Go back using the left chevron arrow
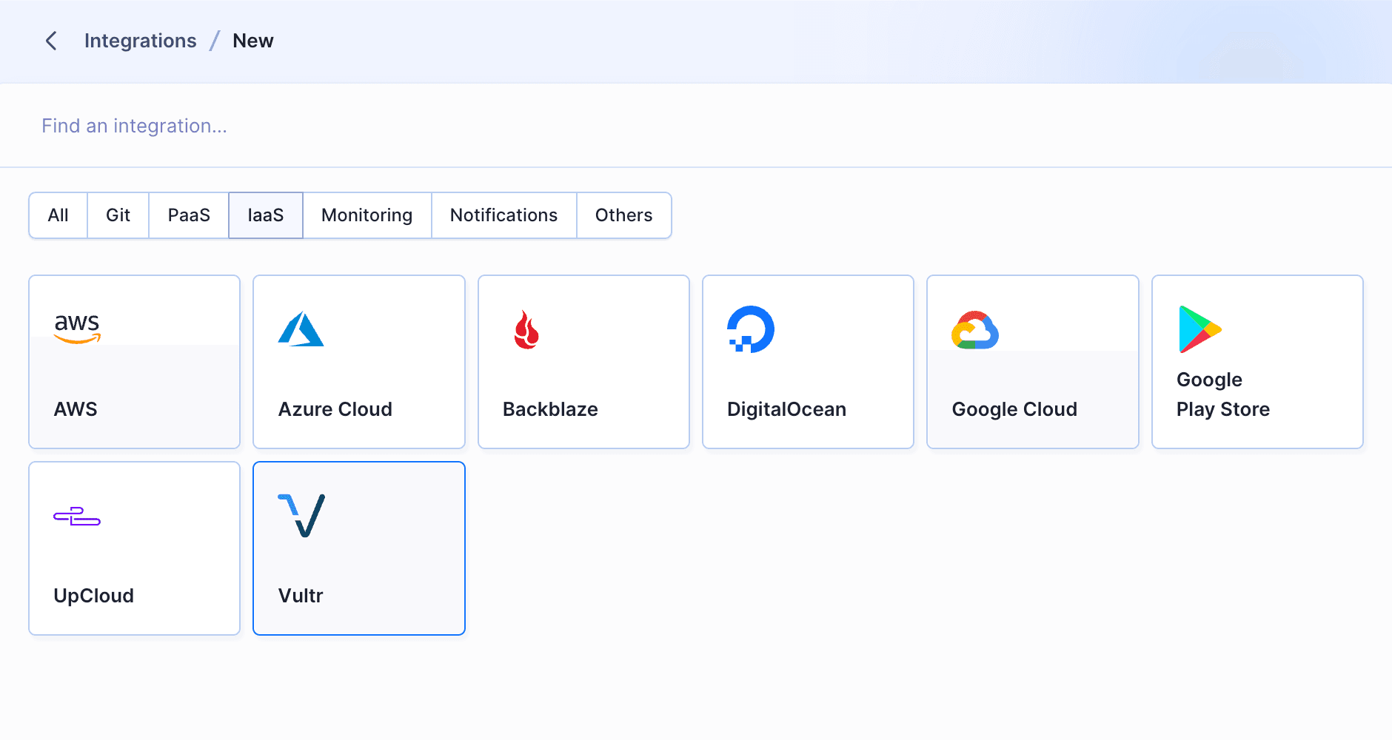This screenshot has width=1392, height=740. point(51,41)
